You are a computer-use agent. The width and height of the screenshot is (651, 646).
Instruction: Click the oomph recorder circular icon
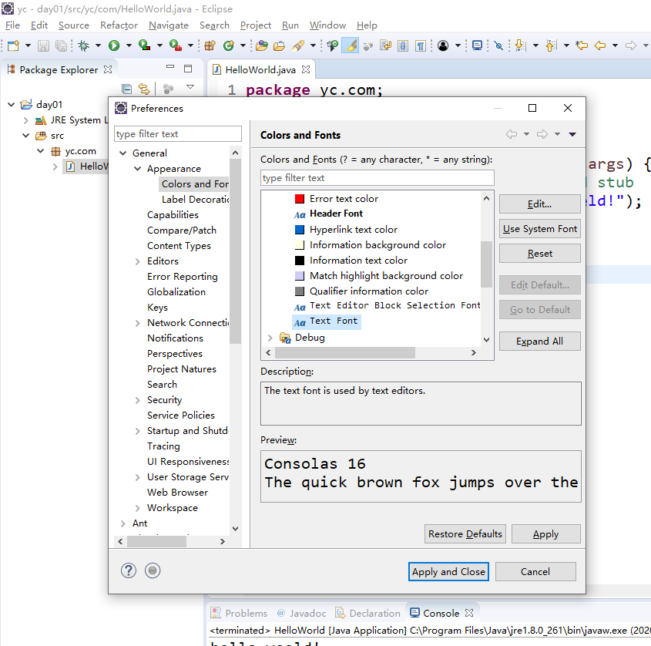tap(153, 570)
